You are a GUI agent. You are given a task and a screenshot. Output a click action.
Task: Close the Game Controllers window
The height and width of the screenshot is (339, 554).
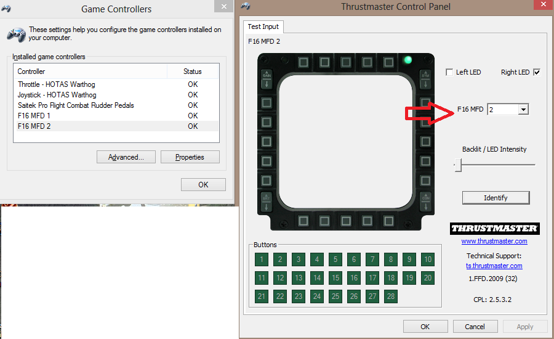(x=223, y=6)
